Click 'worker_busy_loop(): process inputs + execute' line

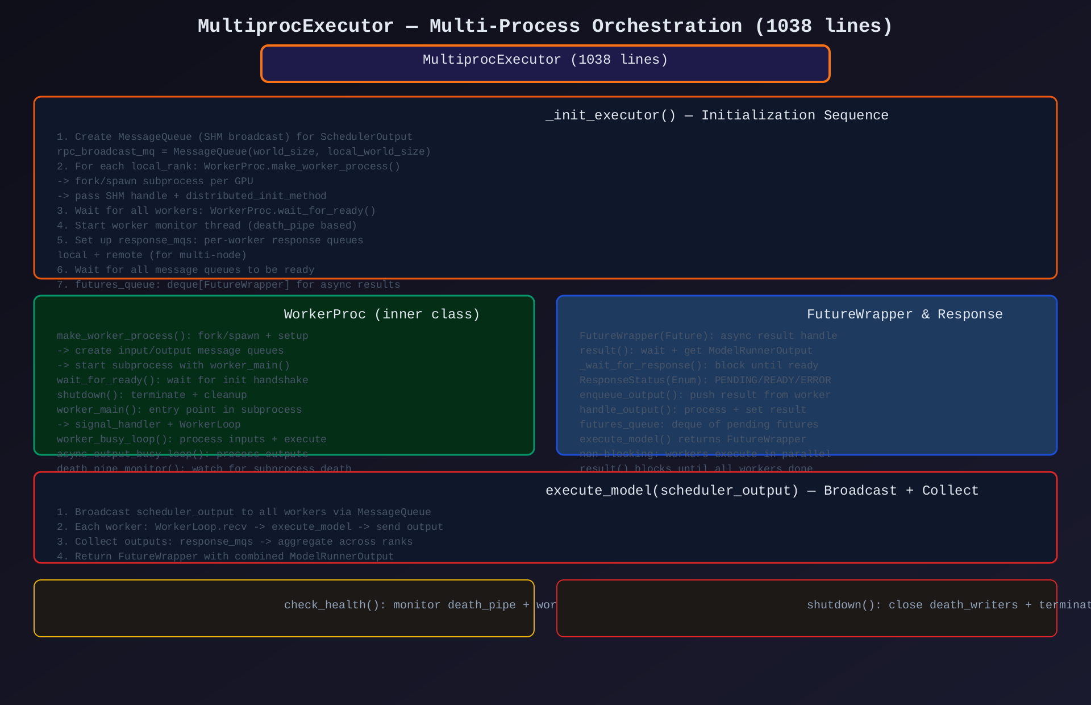(x=191, y=439)
